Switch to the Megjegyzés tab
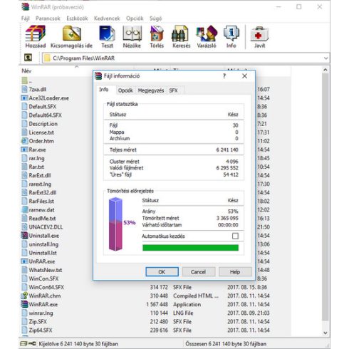Image resolution: width=349 pixels, height=349 pixels. click(151, 90)
